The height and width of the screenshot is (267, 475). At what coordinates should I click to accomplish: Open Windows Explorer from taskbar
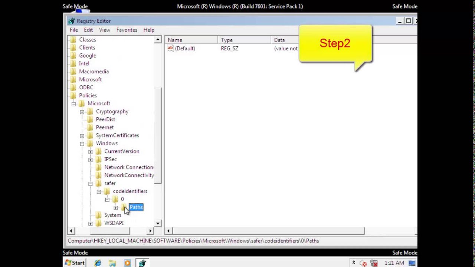(x=112, y=263)
